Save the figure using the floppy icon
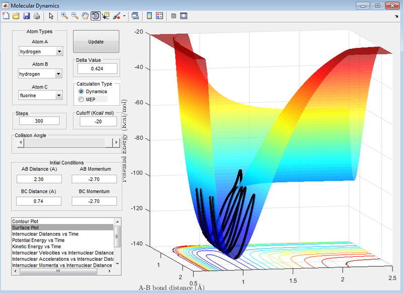 (26, 16)
